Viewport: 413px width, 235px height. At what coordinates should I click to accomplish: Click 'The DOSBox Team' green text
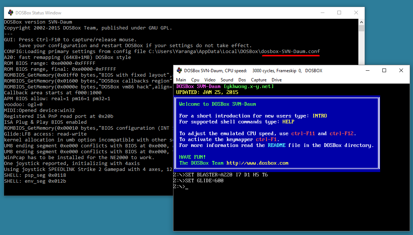coord(201,163)
